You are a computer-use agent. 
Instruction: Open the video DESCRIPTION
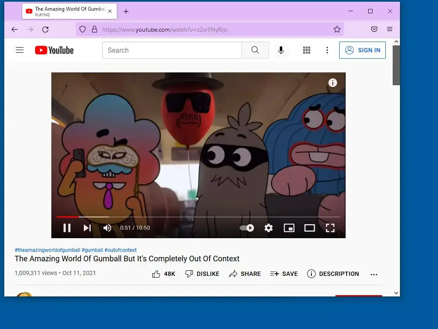click(333, 274)
